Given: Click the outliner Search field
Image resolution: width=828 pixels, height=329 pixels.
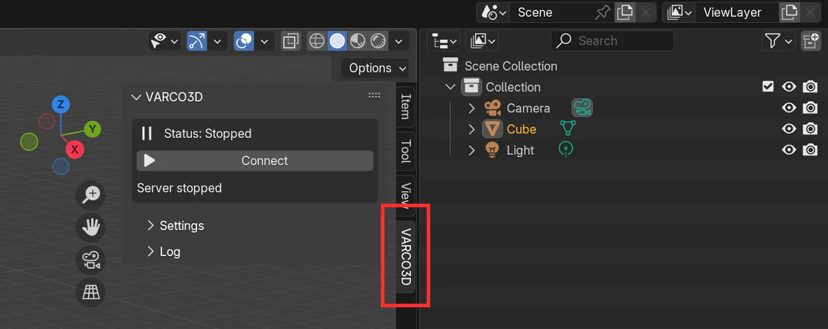Looking at the screenshot, I should pyautogui.click(x=612, y=41).
